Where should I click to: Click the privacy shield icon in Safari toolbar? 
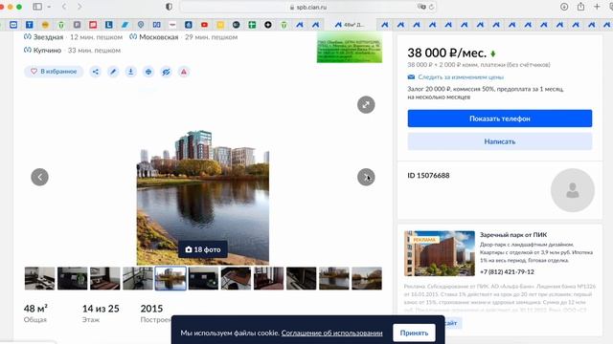pos(169,7)
